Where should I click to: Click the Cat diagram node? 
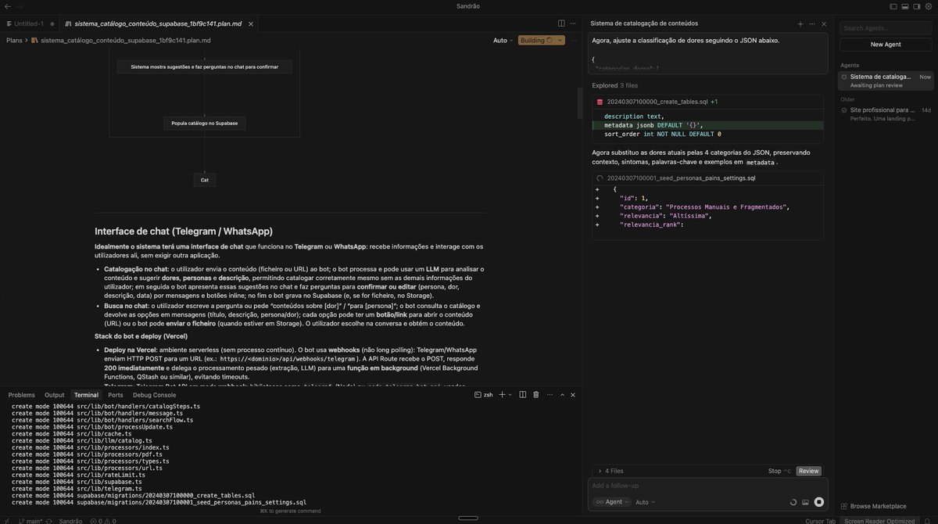click(205, 180)
